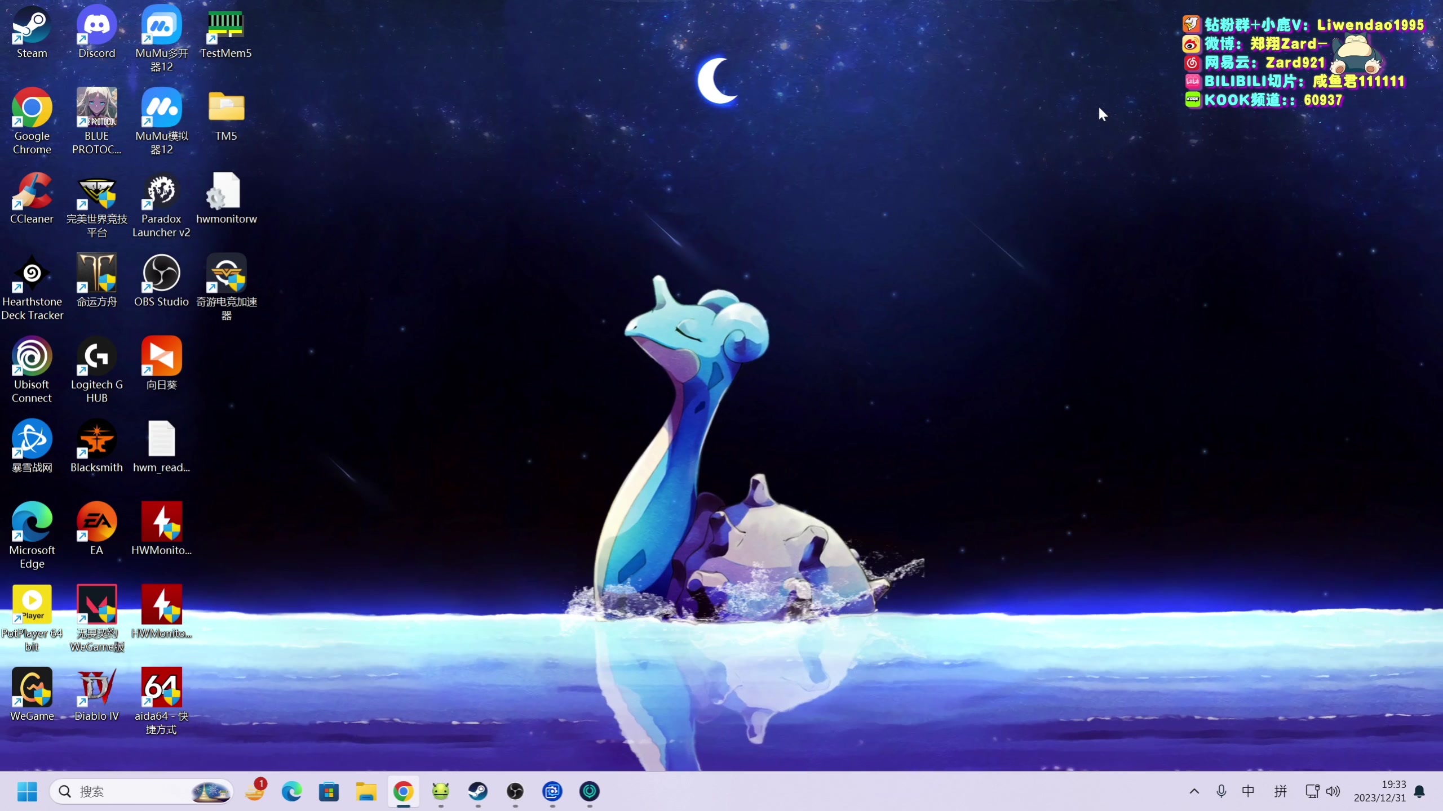1443x811 pixels.
Task: Open the Windows Start menu
Action: (27, 791)
